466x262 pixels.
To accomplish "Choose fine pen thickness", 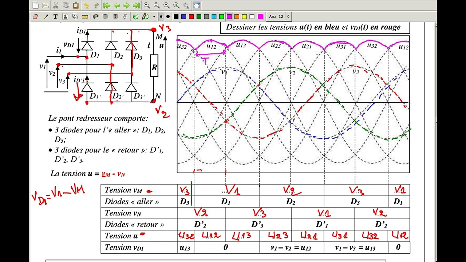I will 154,16.
